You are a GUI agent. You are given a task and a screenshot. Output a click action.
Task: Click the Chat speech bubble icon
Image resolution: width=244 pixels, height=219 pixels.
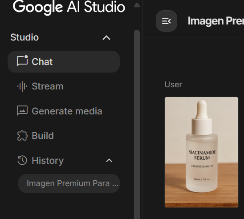click(x=22, y=61)
